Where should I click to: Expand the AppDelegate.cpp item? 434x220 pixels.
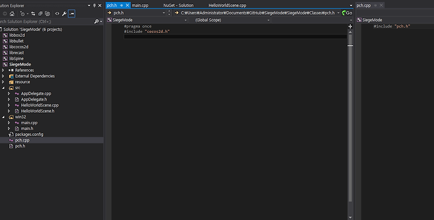coord(9,93)
